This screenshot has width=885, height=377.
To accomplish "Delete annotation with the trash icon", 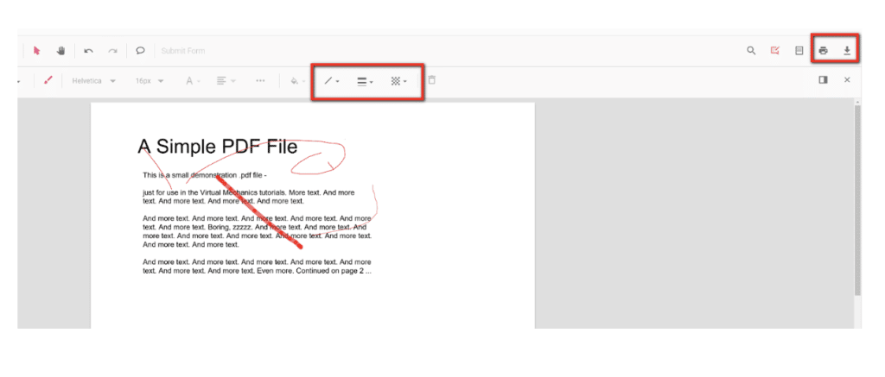I will [x=432, y=80].
